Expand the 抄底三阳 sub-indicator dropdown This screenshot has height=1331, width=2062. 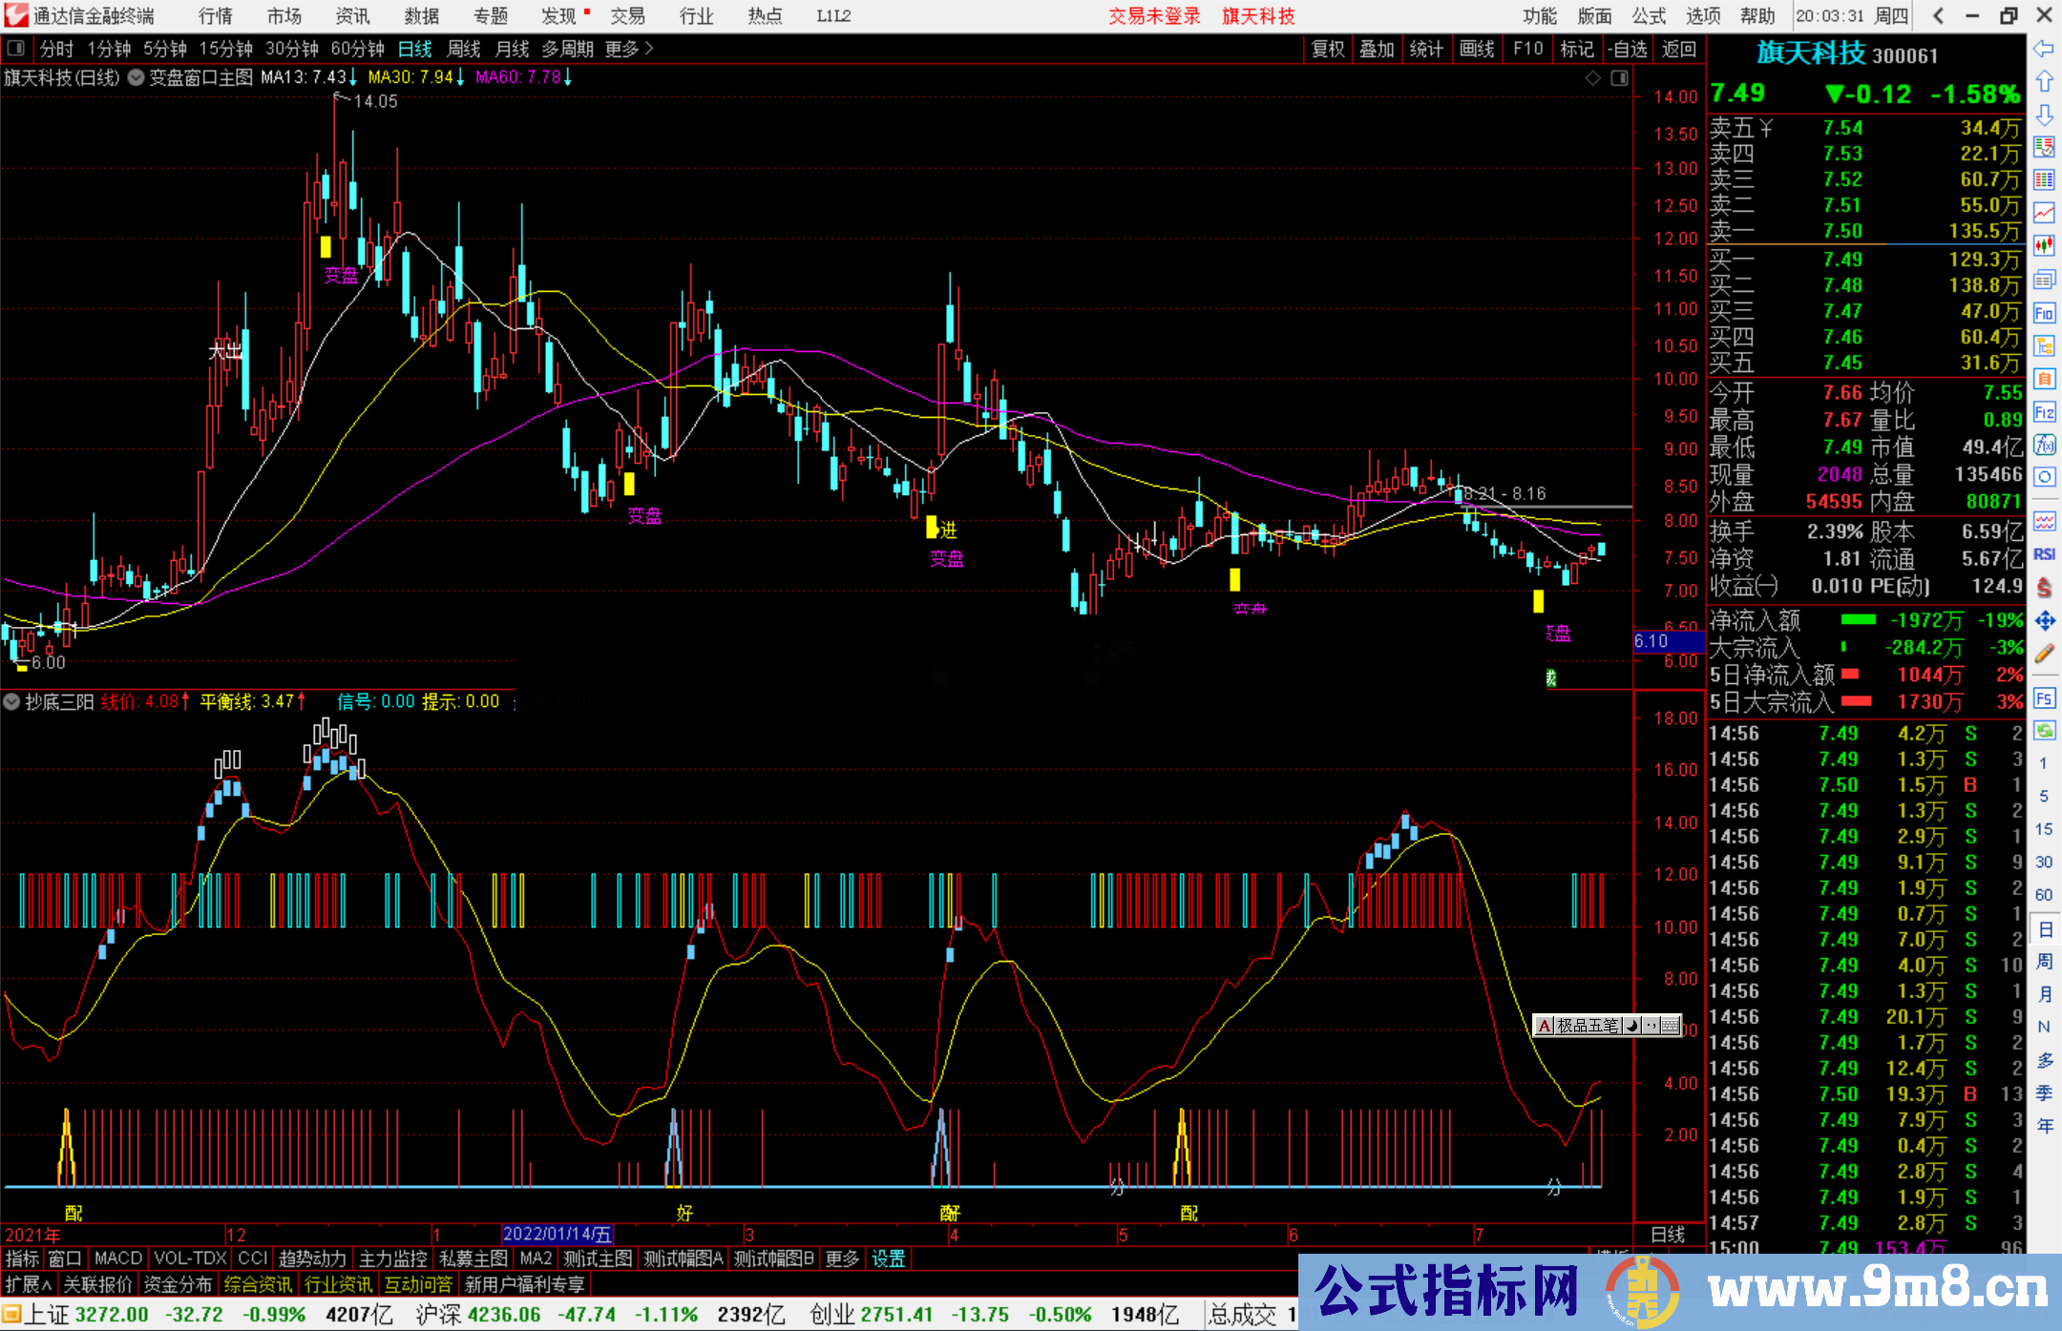point(11,702)
